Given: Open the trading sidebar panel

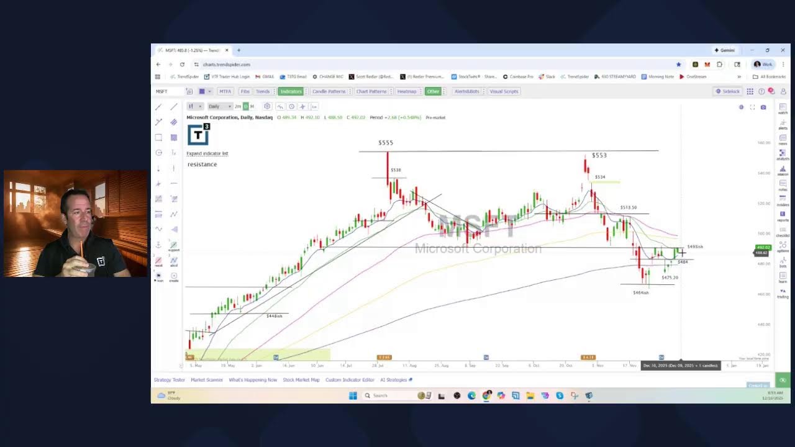Looking at the screenshot, I should 783,292.
